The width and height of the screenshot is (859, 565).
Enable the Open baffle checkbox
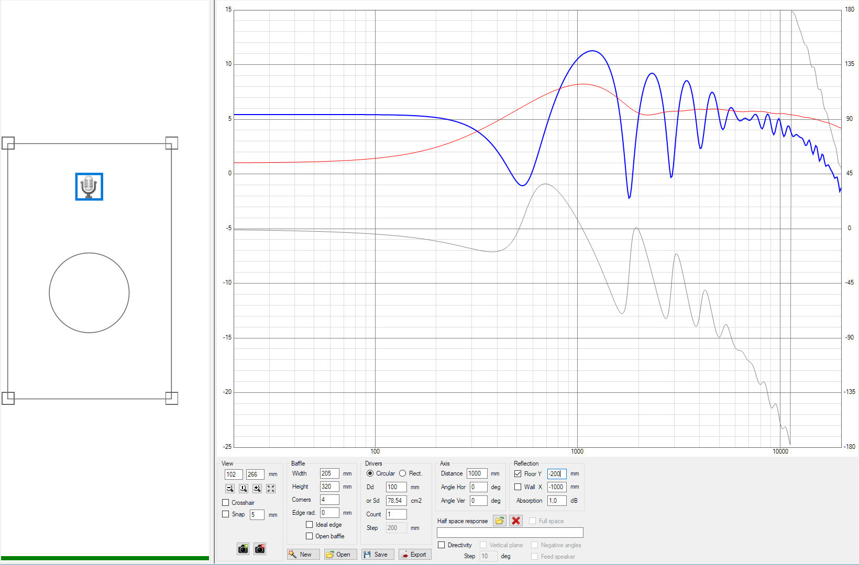pos(310,536)
